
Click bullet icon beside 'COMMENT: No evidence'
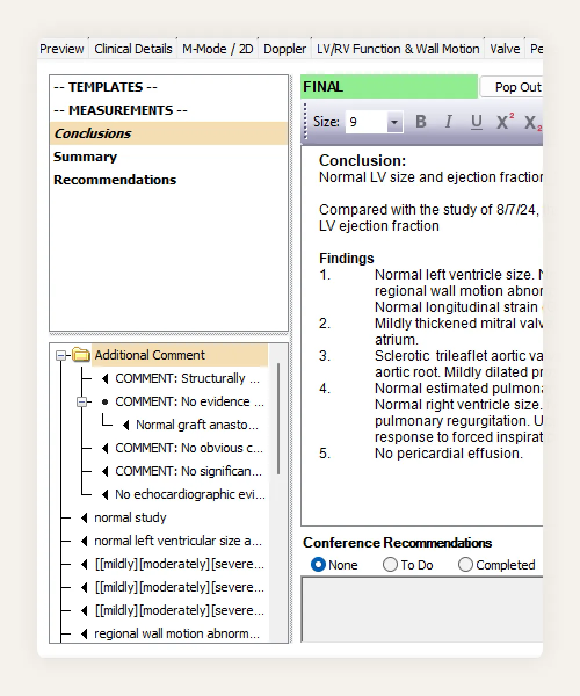tap(105, 401)
